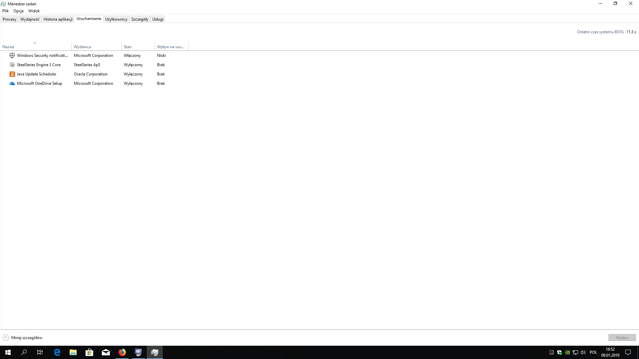Open the notification center icon
The image size is (639, 359).
628,352
